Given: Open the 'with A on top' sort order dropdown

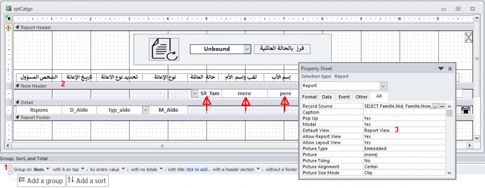Looking at the screenshot, I should [82, 169].
